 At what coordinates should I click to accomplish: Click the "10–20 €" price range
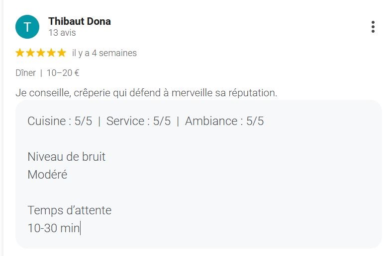[63, 73]
